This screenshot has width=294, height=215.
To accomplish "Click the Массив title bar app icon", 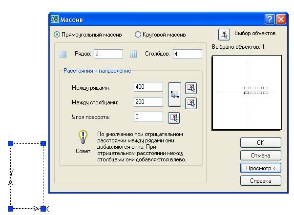I will pos(55,19).
